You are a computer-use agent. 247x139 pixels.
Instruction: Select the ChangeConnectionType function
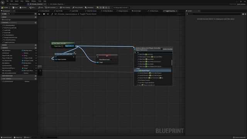point(10,37)
